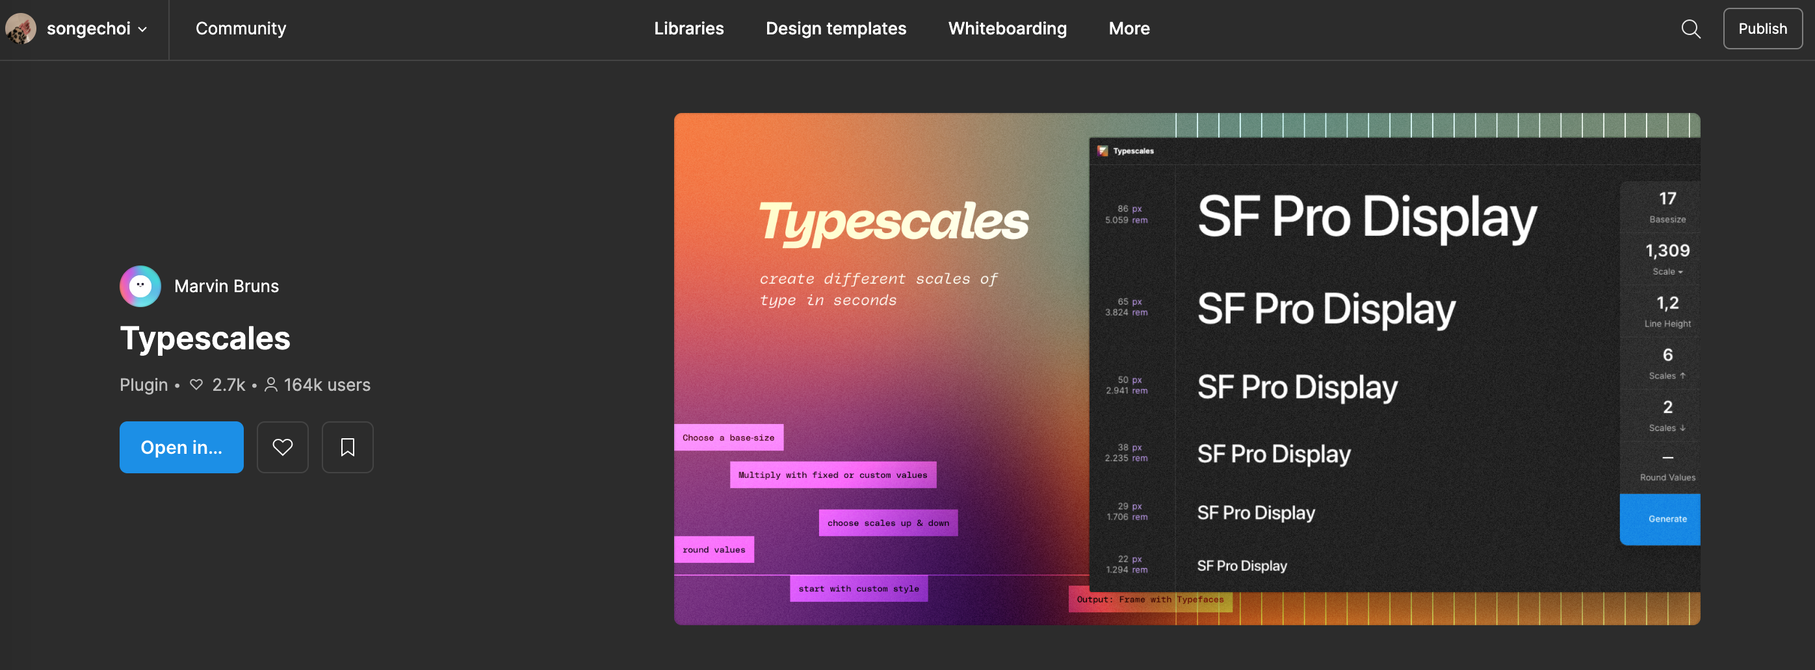Click the Round Values label
Screen dimensions: 1815x670
click(1667, 477)
